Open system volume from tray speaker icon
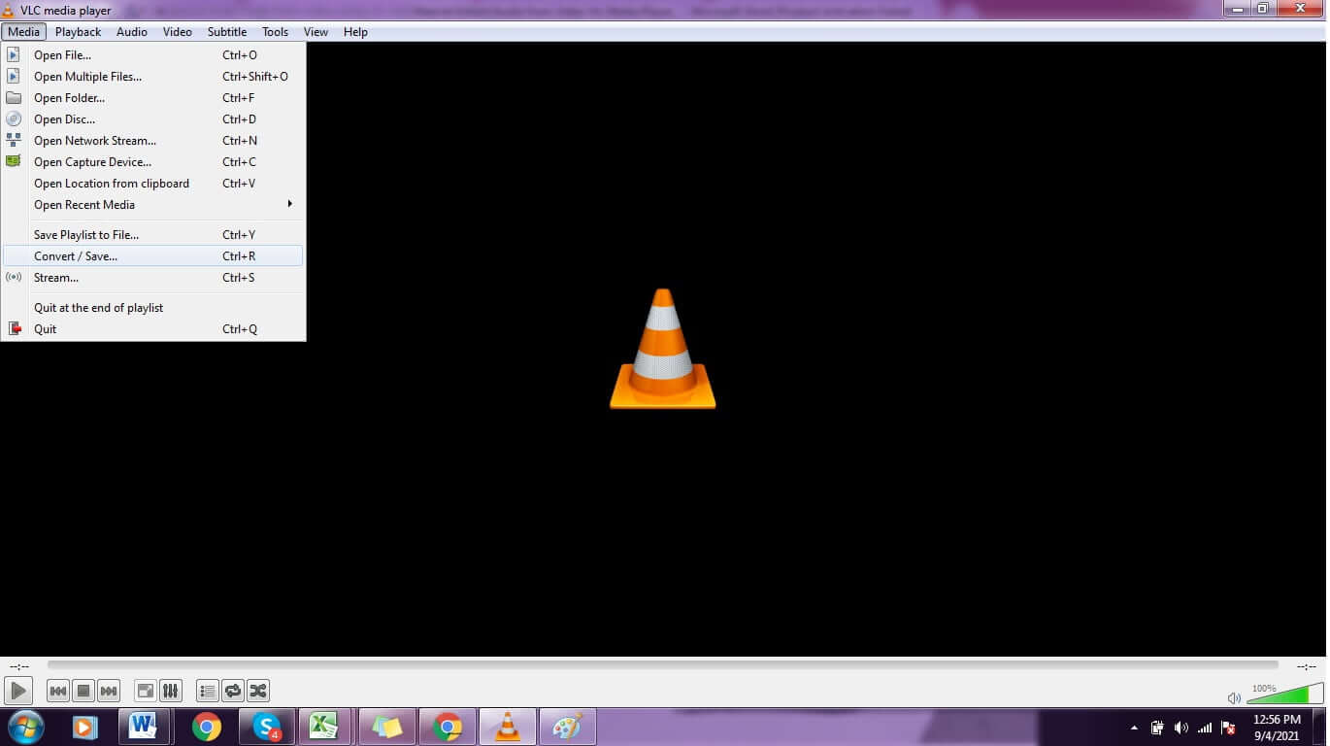 [1180, 728]
